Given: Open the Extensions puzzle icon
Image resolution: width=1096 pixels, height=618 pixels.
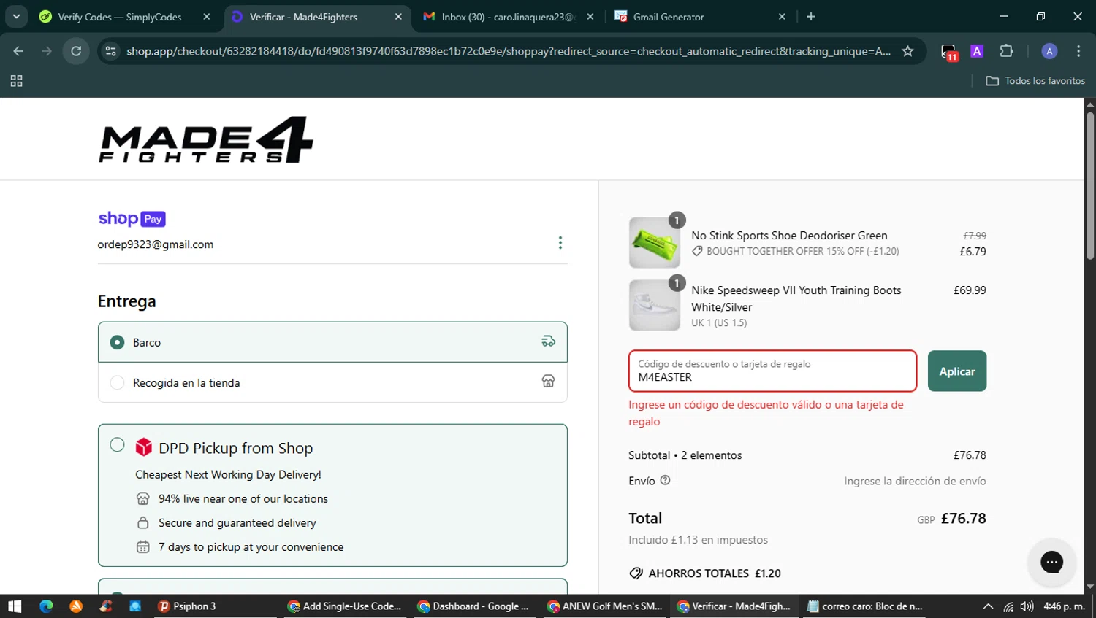Looking at the screenshot, I should (1006, 51).
